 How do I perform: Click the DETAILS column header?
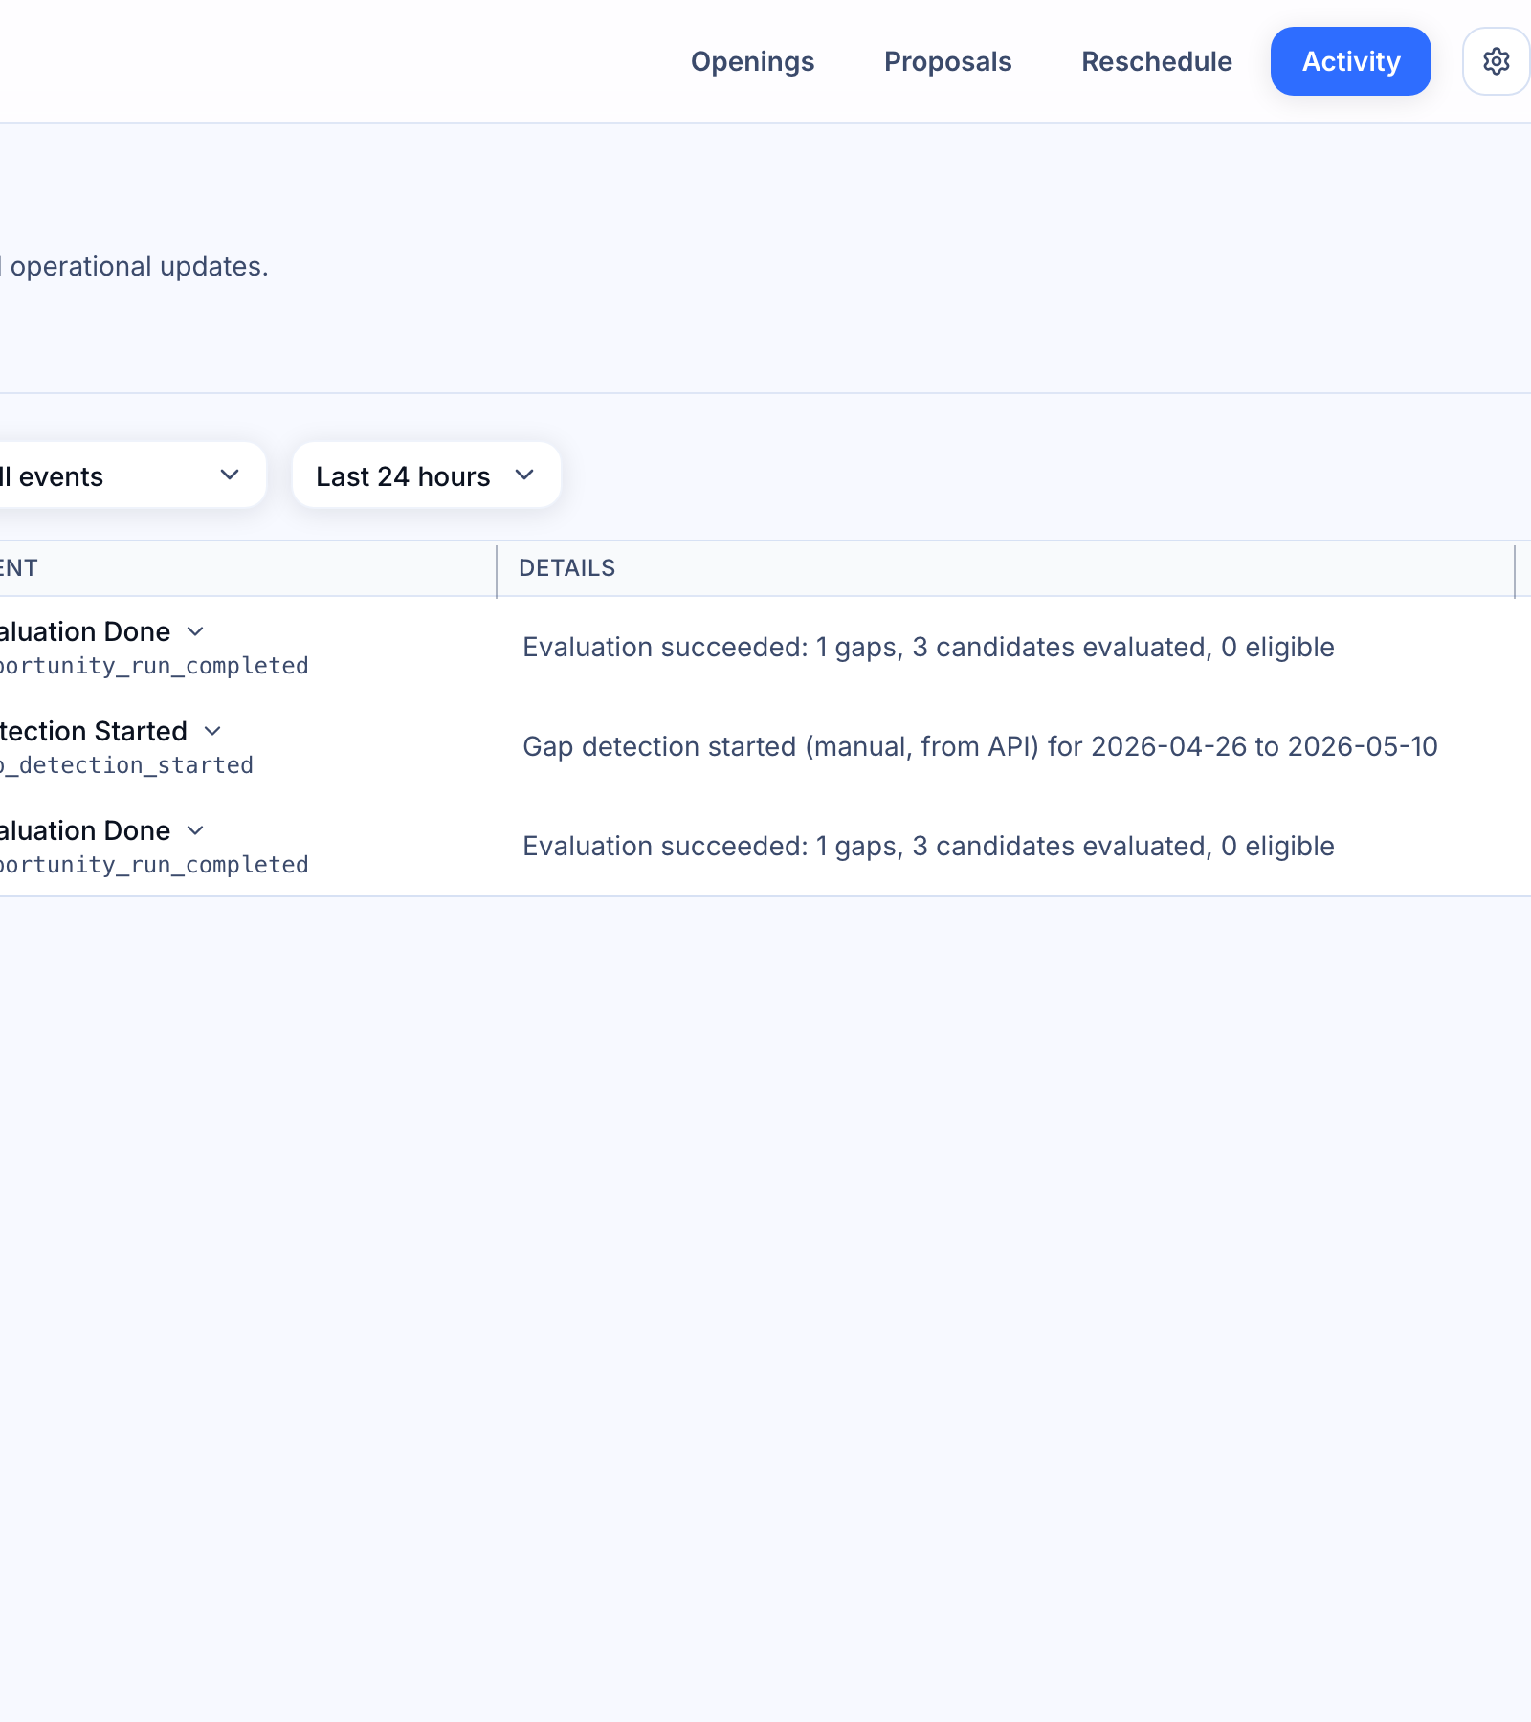tap(566, 568)
